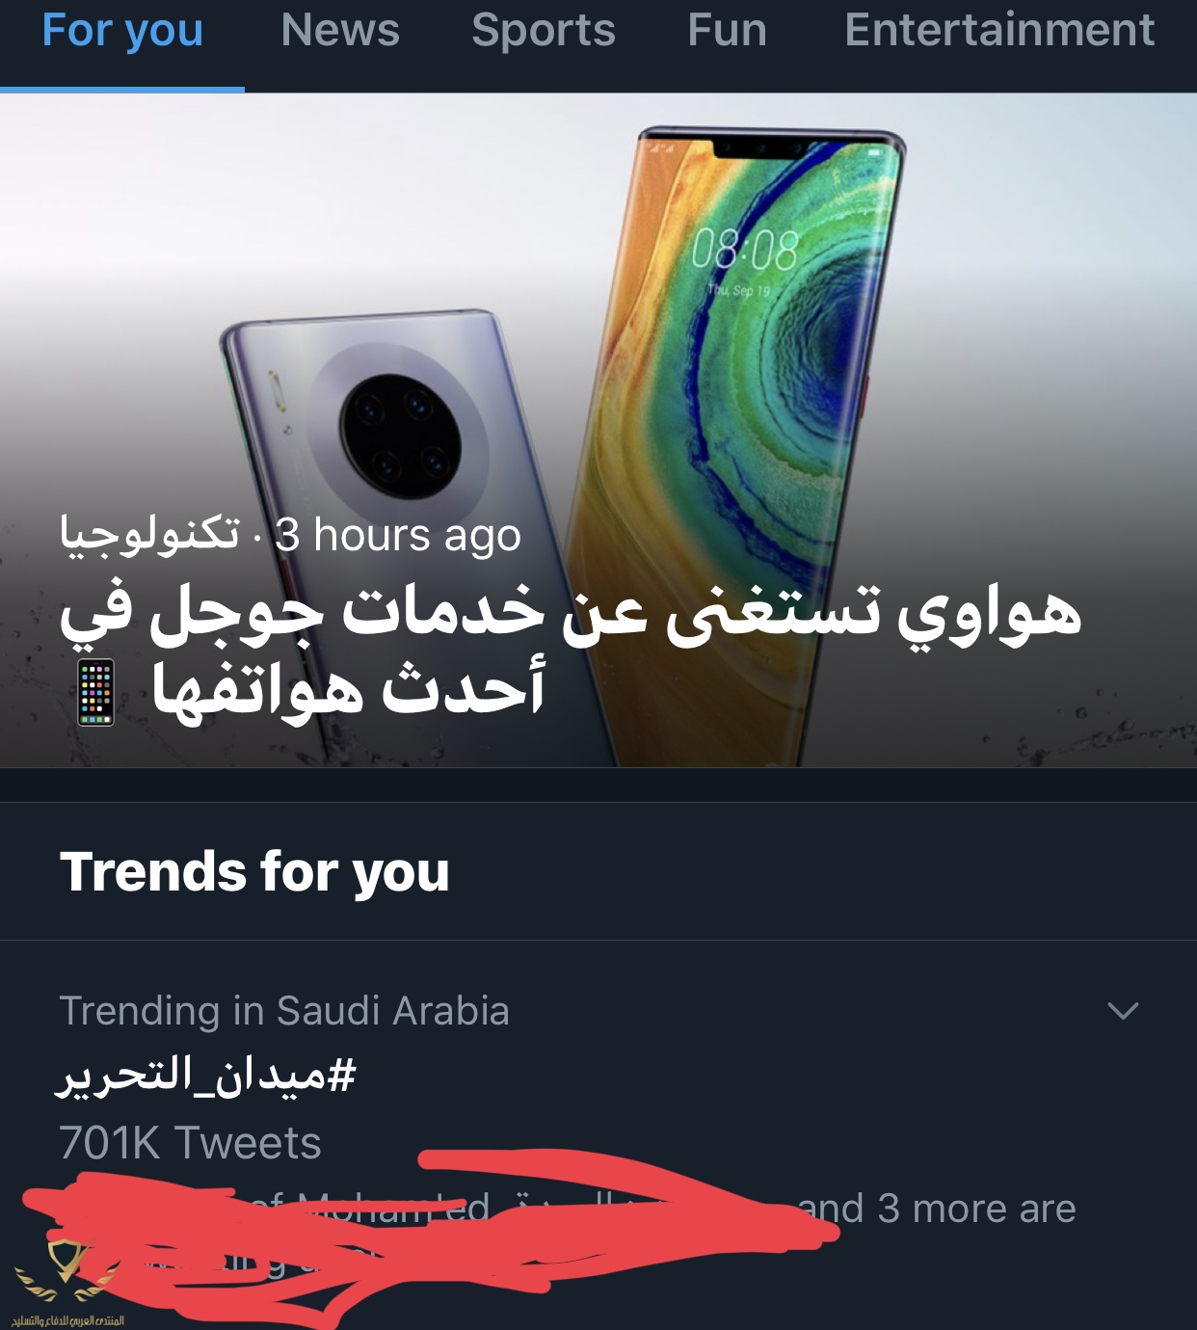This screenshot has height=1330, width=1197.
Task: Open the Entertainment tab
Action: (x=999, y=31)
